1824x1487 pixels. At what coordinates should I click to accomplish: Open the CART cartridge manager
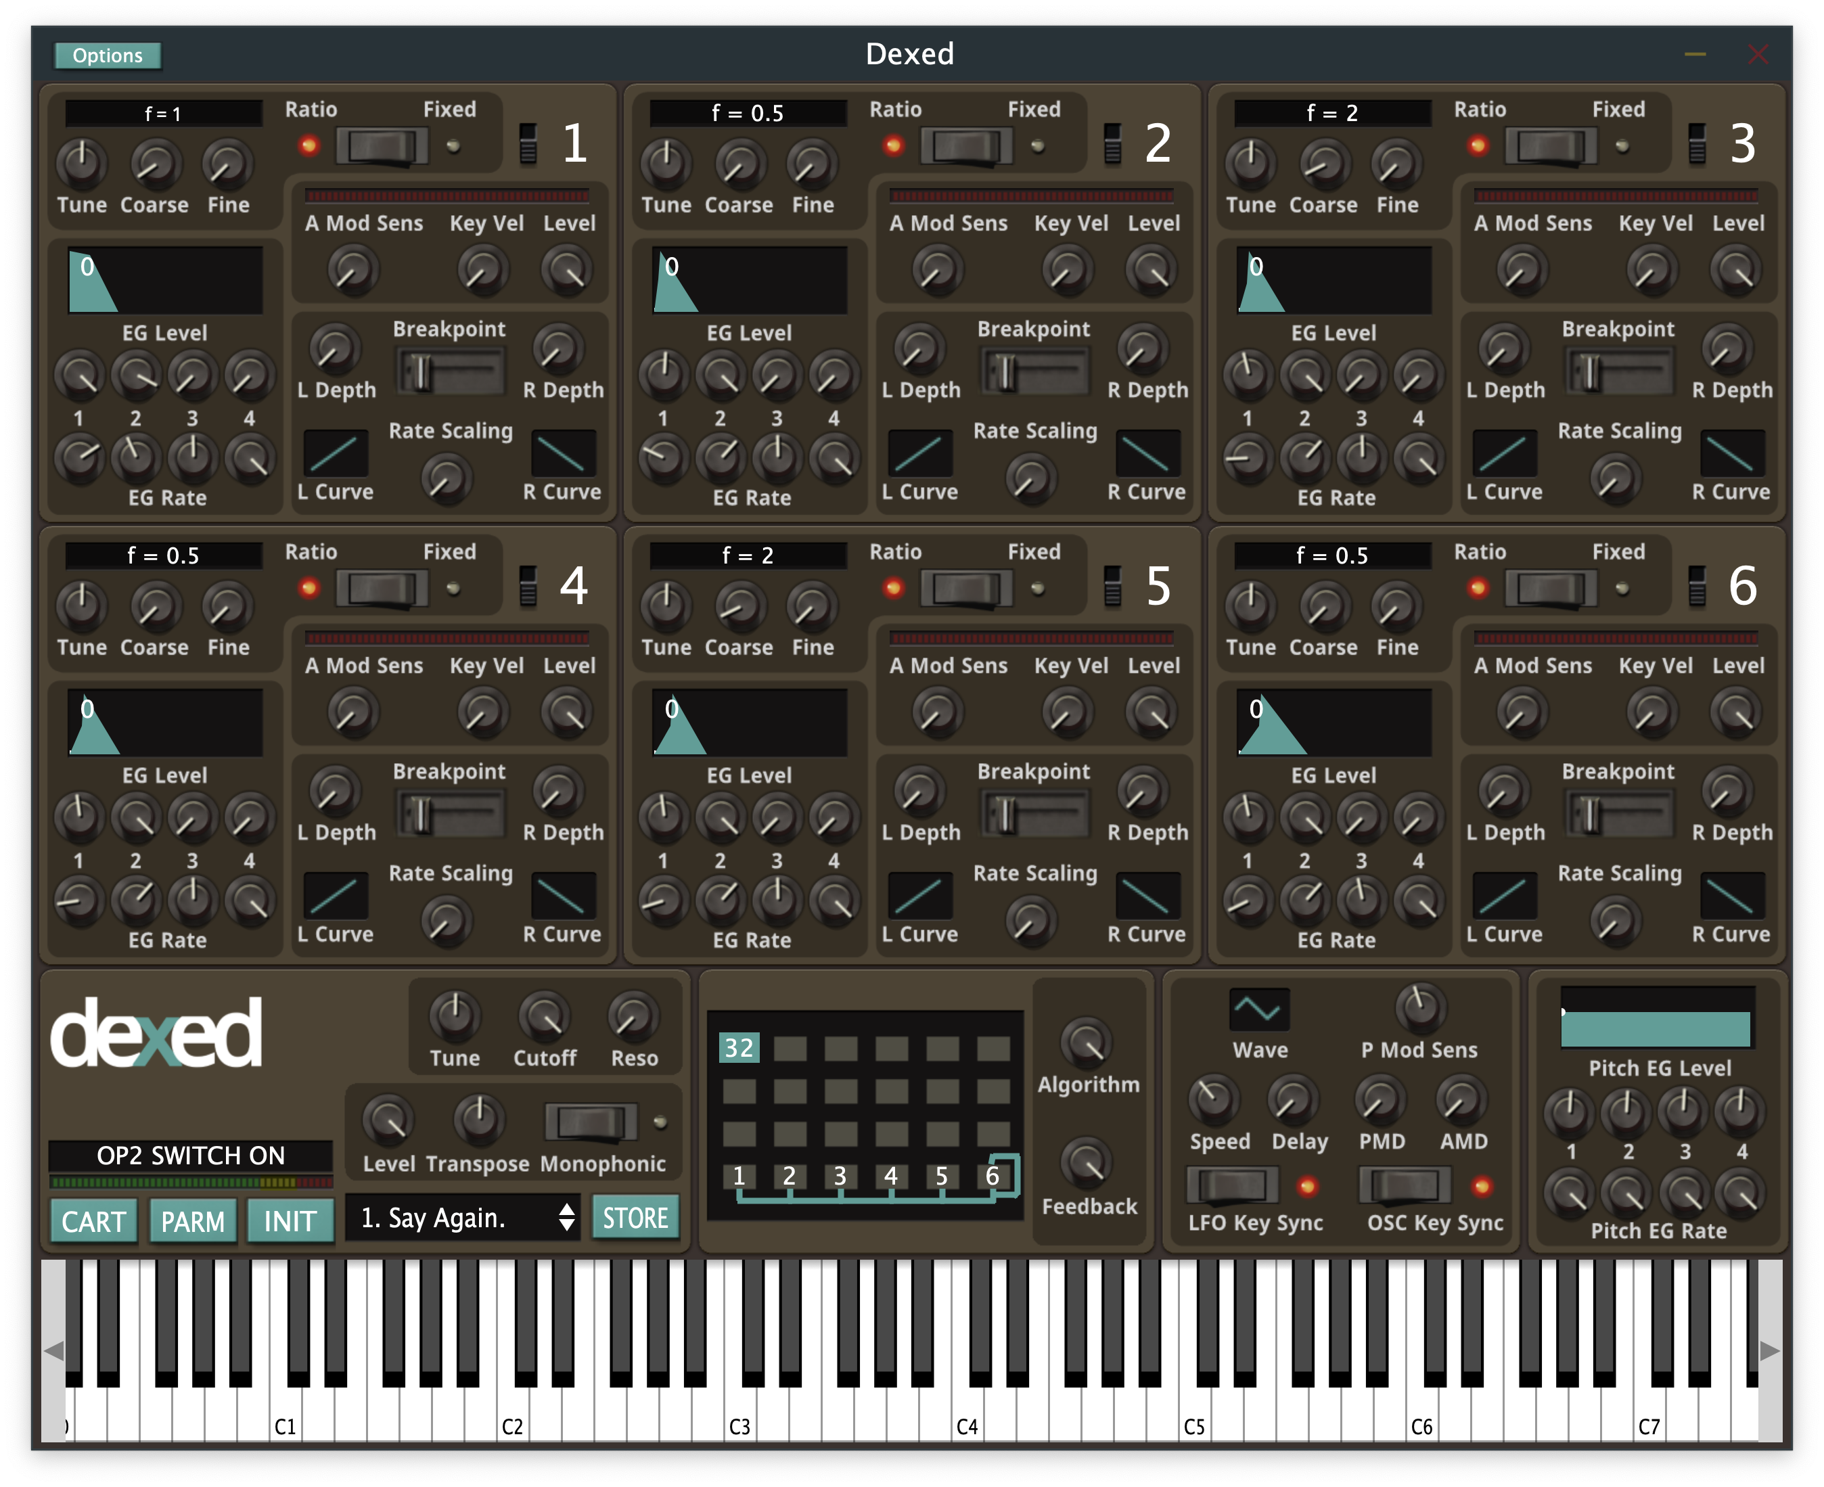93,1220
